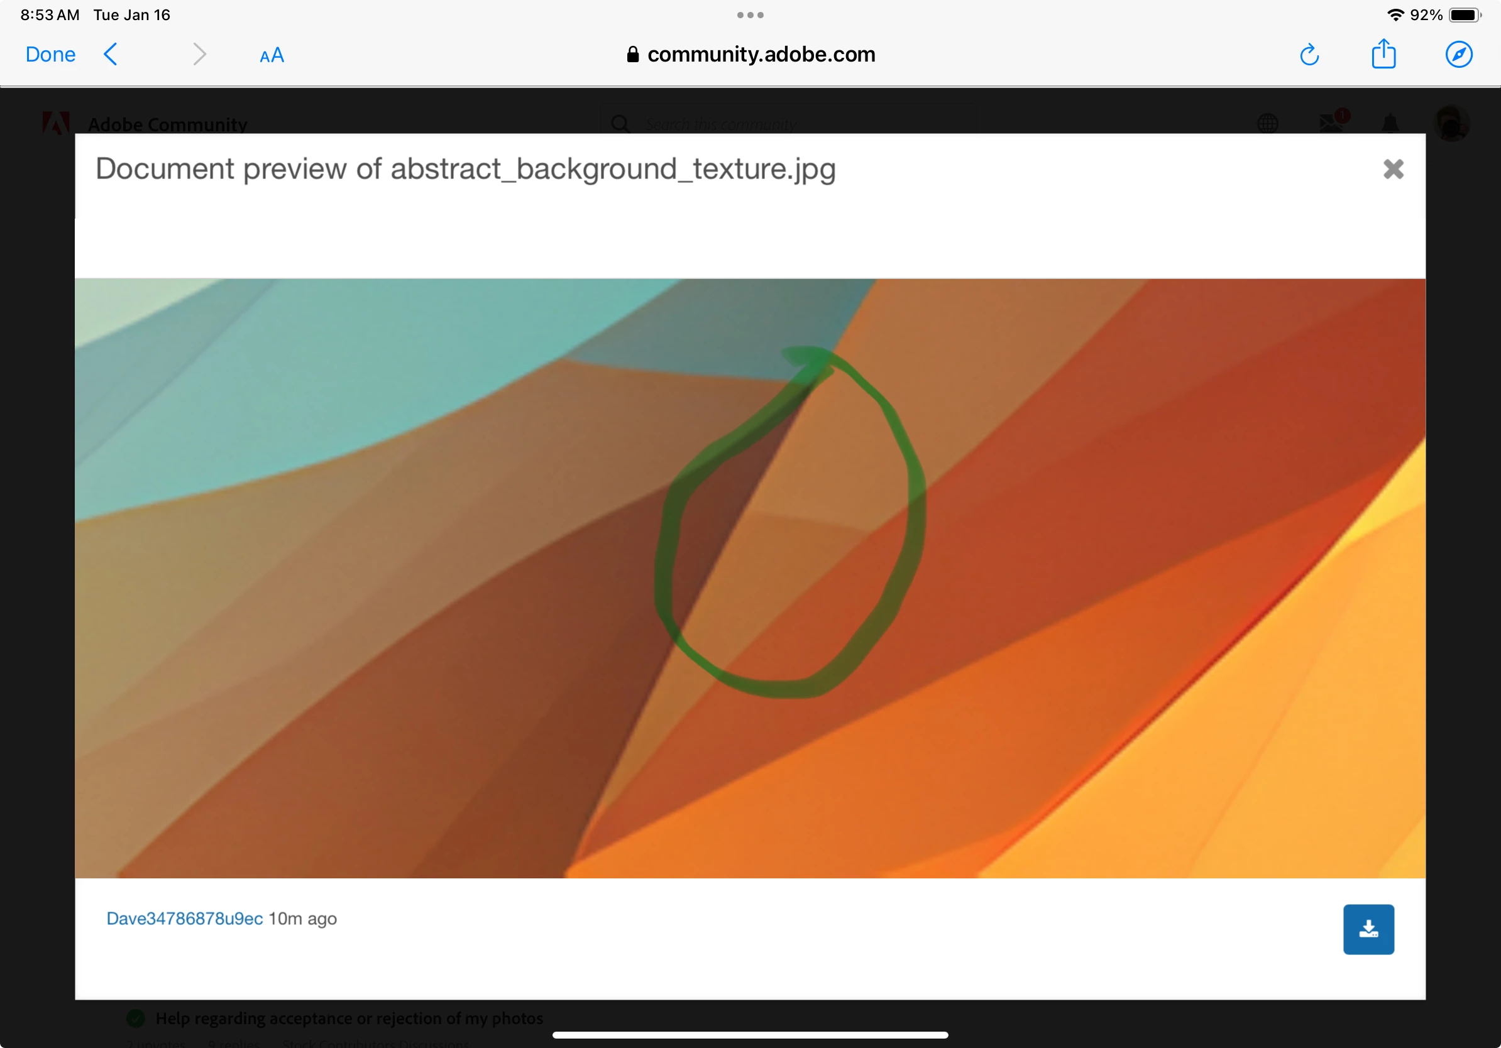The width and height of the screenshot is (1501, 1048).
Task: Open the language globe icon
Action: [x=1267, y=124]
